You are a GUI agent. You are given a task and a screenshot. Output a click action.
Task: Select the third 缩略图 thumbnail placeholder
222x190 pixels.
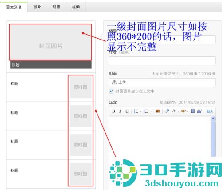click(x=81, y=145)
